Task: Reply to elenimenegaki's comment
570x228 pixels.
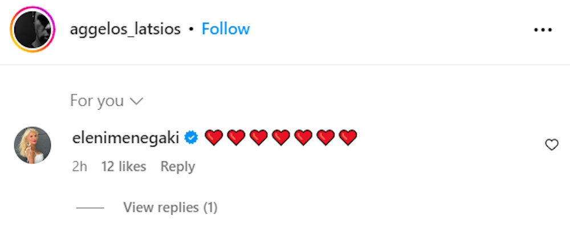Action: pos(178,166)
